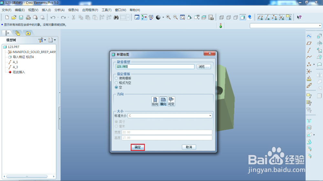Open the layers icon in the toolbar

pyautogui.click(x=204, y=17)
